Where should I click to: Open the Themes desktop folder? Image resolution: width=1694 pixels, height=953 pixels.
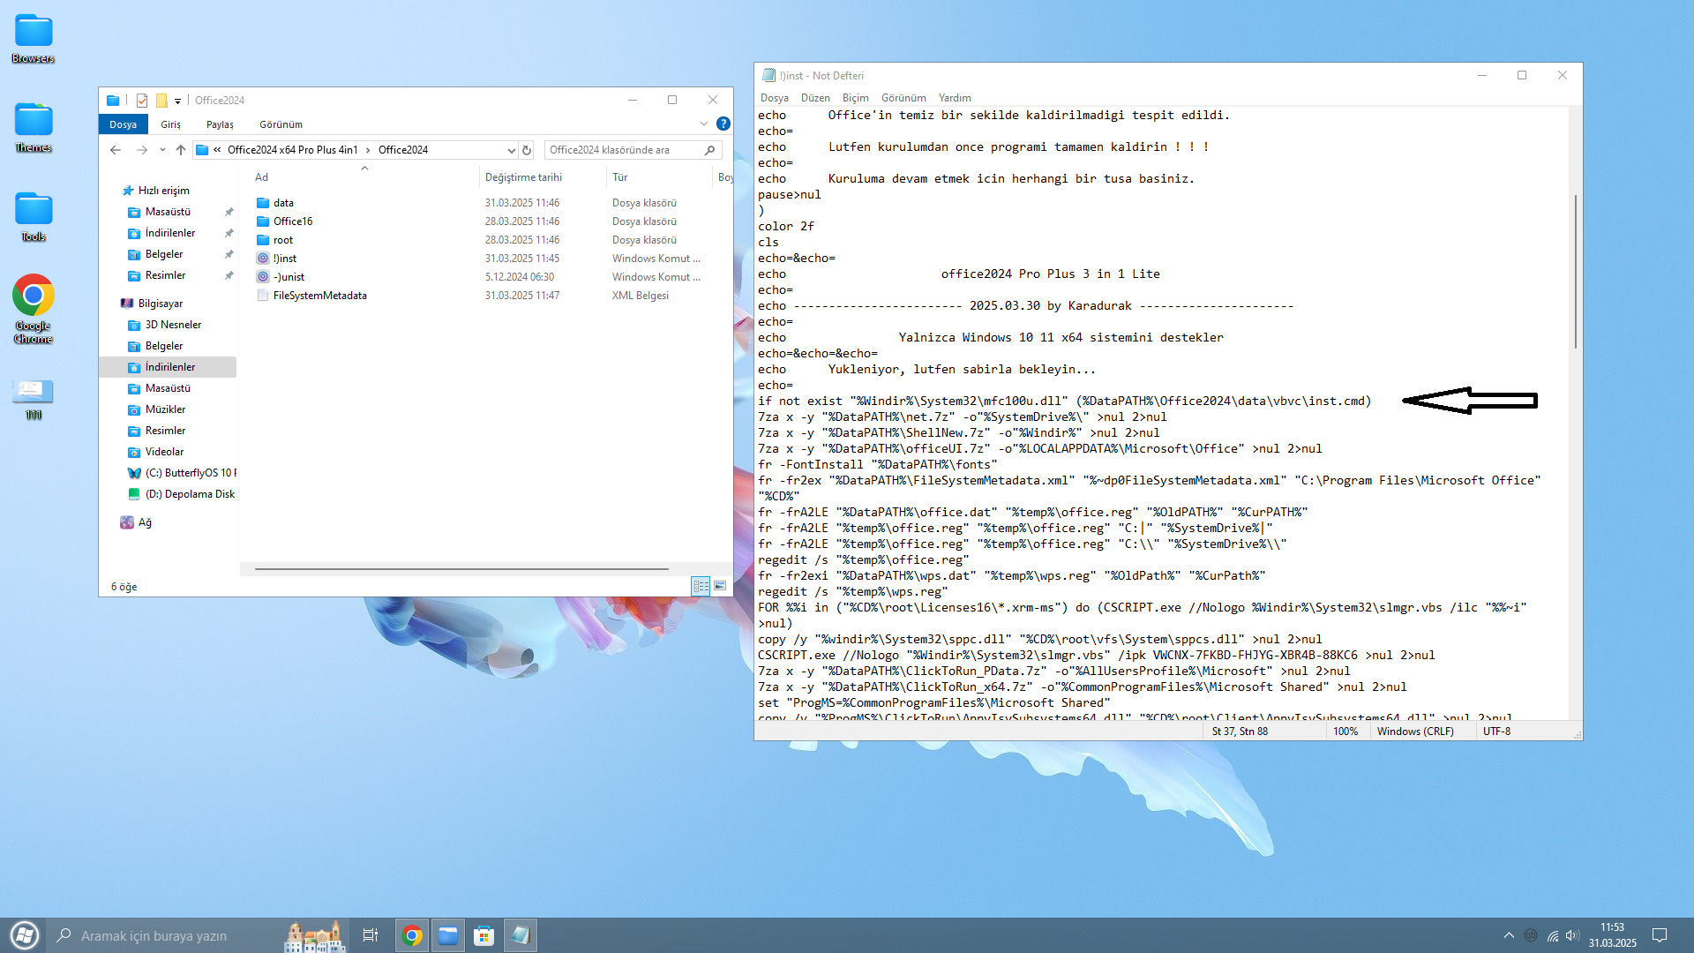[34, 128]
